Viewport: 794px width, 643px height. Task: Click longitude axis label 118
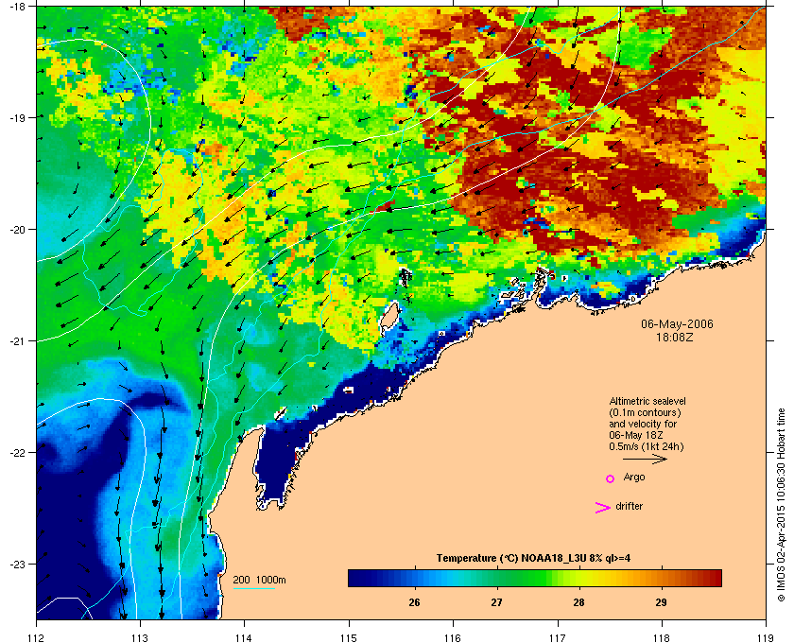coord(662,637)
